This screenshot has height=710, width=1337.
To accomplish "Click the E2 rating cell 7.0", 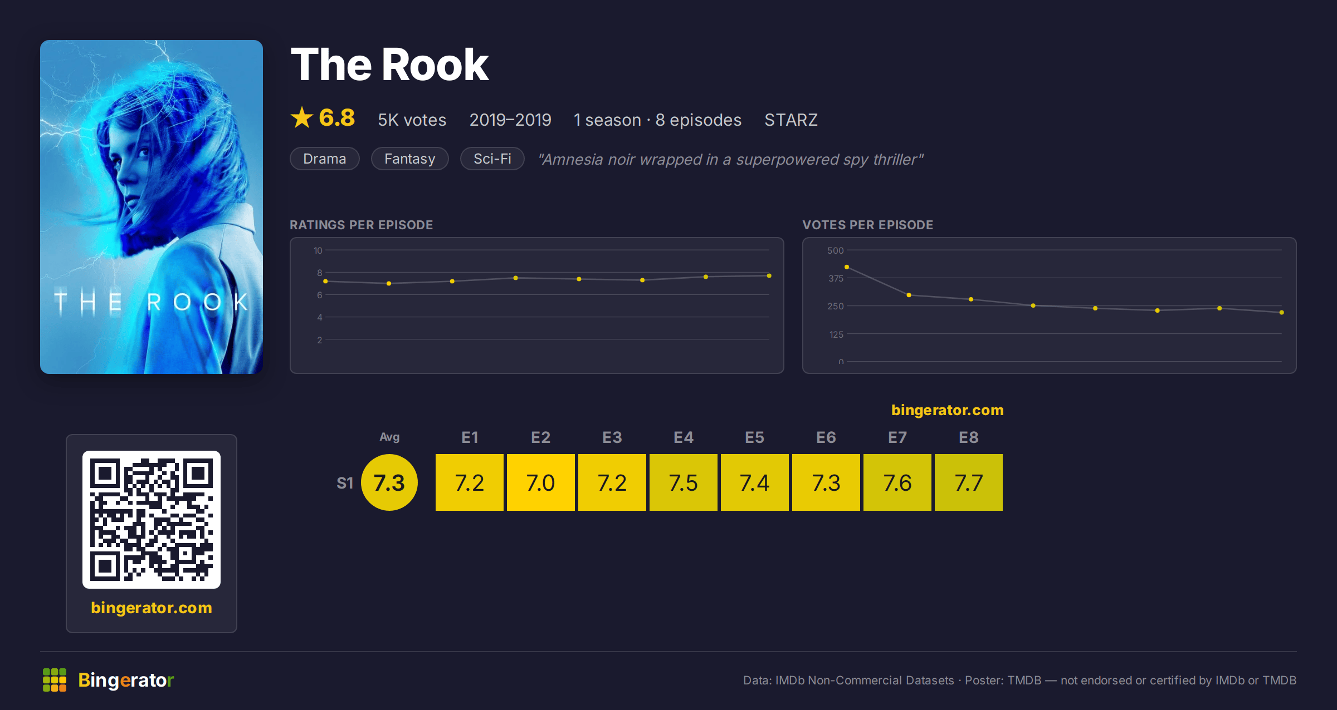I will click(541, 482).
